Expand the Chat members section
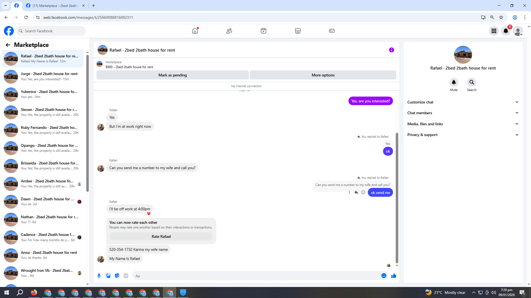The image size is (531, 298). (463, 113)
